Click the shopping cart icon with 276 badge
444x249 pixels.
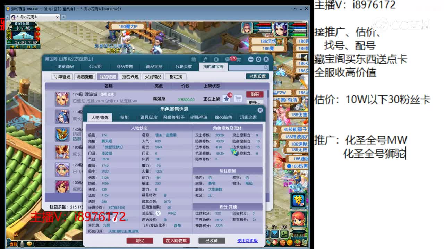click(x=239, y=59)
